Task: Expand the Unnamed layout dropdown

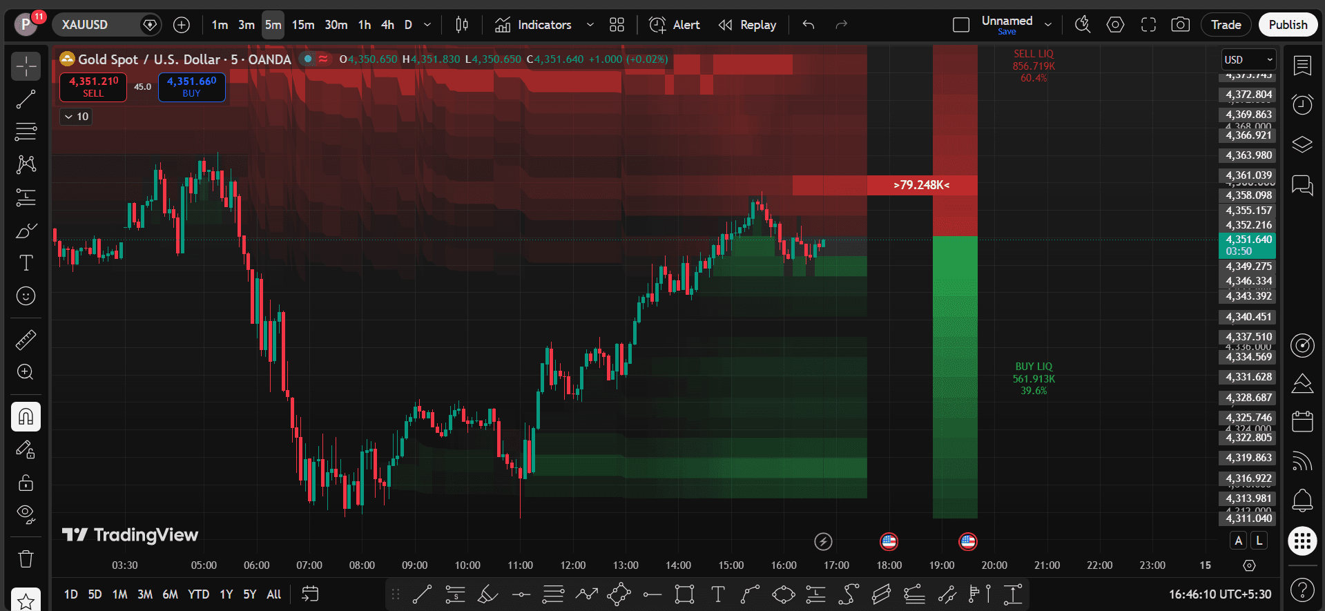Action: [x=1048, y=25]
